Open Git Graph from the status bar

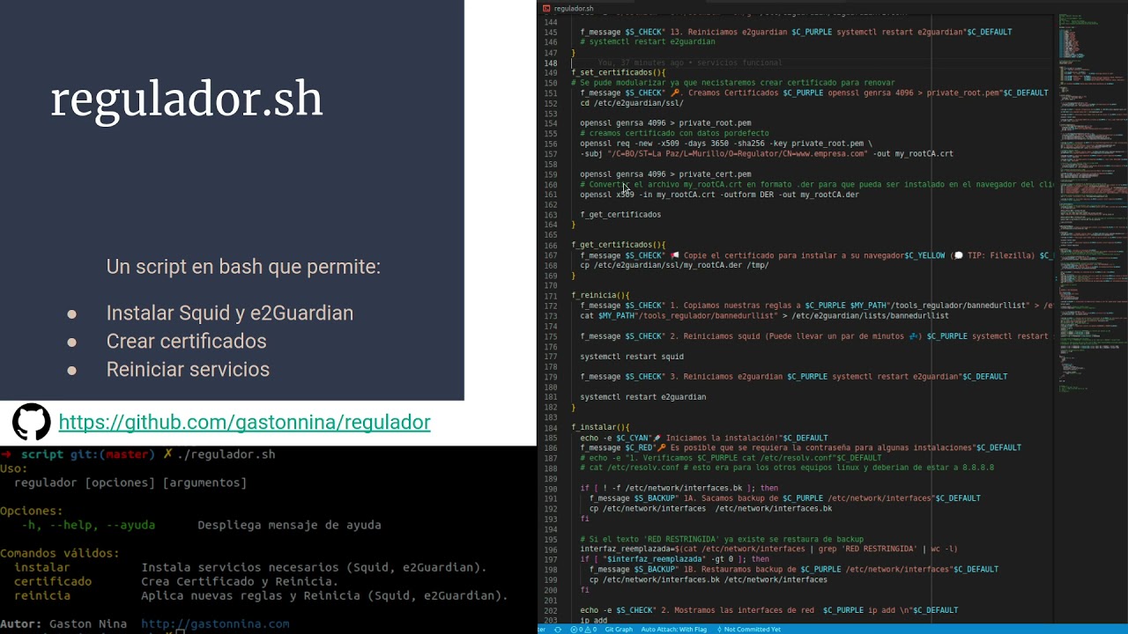click(x=618, y=630)
